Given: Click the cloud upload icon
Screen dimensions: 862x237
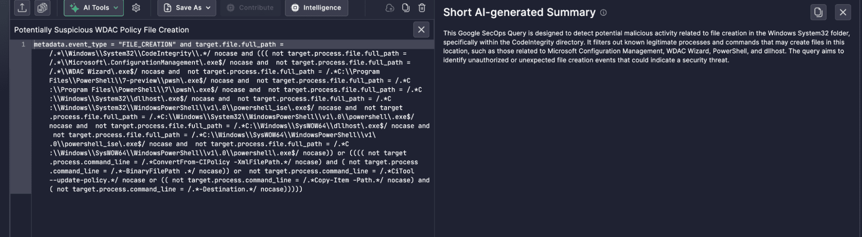Looking at the screenshot, I should 389,8.
